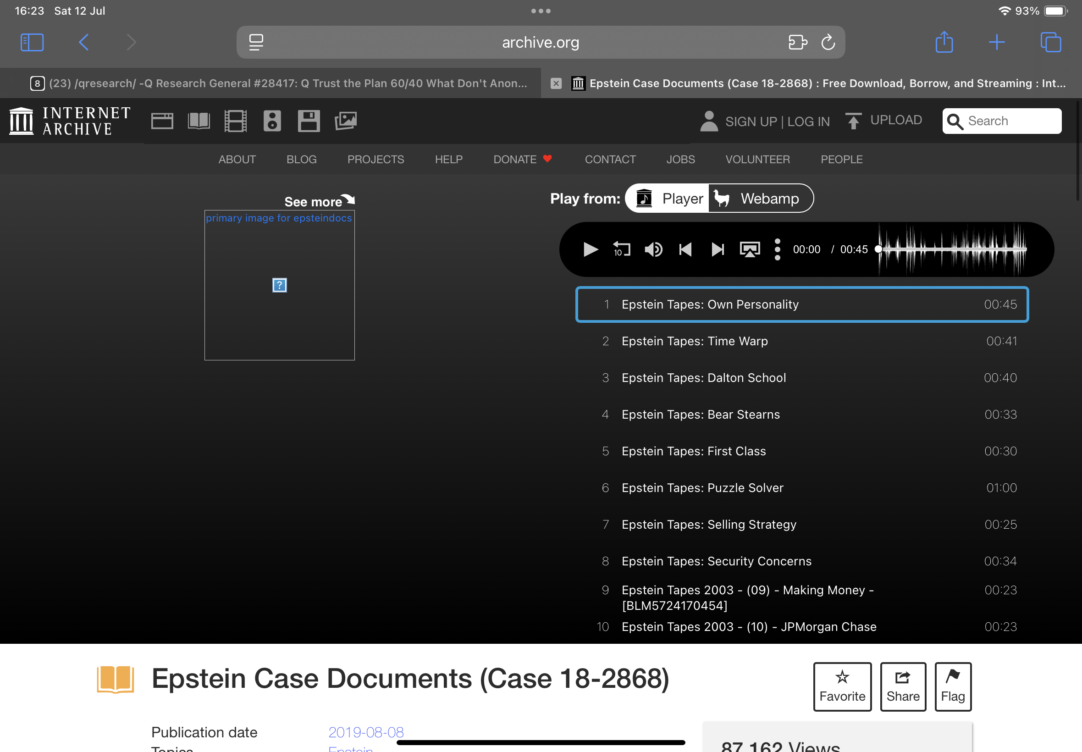Viewport: 1082px width, 752px height.
Task: Open the JOBS menu item
Action: tap(680, 159)
